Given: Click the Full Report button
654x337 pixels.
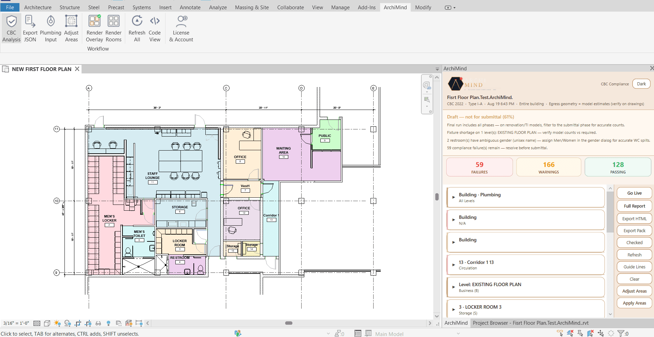Looking at the screenshot, I should (x=634, y=206).
